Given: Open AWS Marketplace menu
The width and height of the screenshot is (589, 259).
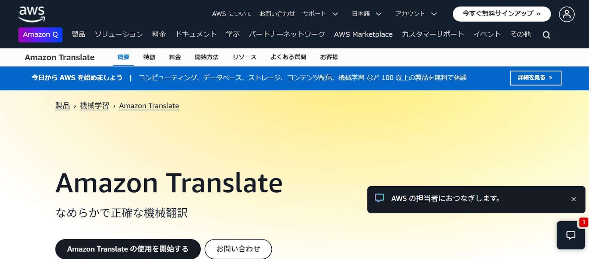Looking at the screenshot, I should [363, 35].
